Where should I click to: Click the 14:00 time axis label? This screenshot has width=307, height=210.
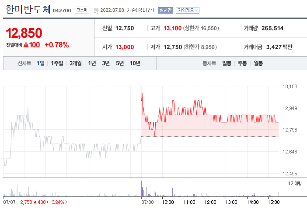[253, 202]
